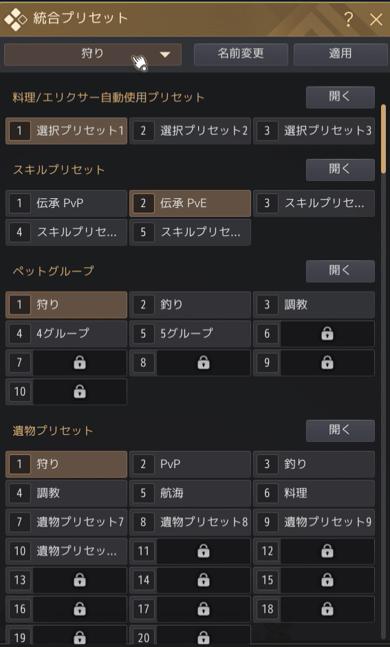Select the PvP relic preset
This screenshot has height=647, width=390.
pos(190,464)
